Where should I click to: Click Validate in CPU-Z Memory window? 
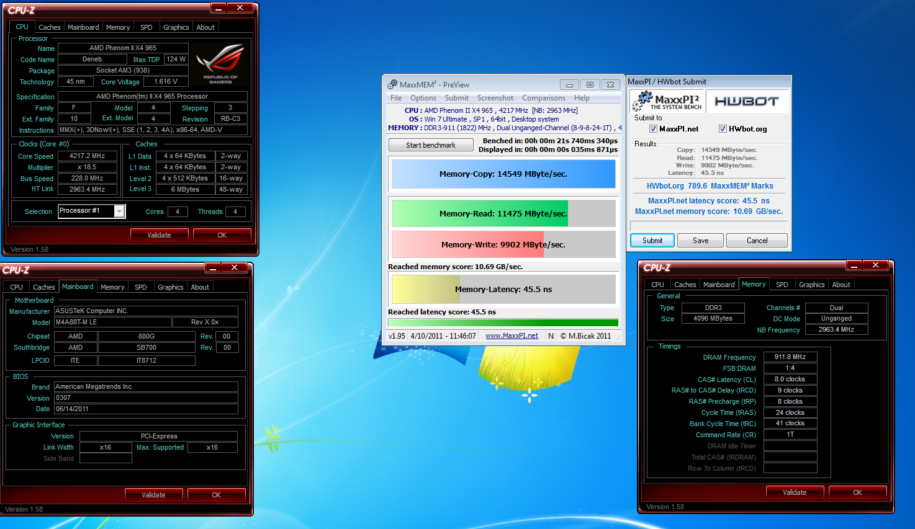795,492
